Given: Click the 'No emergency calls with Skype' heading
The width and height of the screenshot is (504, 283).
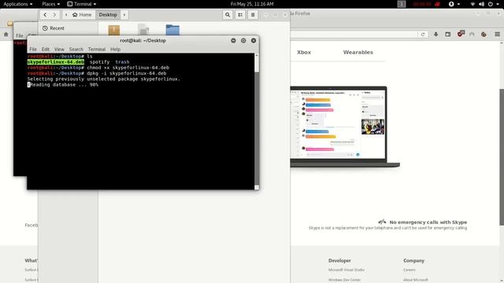Looking at the screenshot, I should pos(428,222).
